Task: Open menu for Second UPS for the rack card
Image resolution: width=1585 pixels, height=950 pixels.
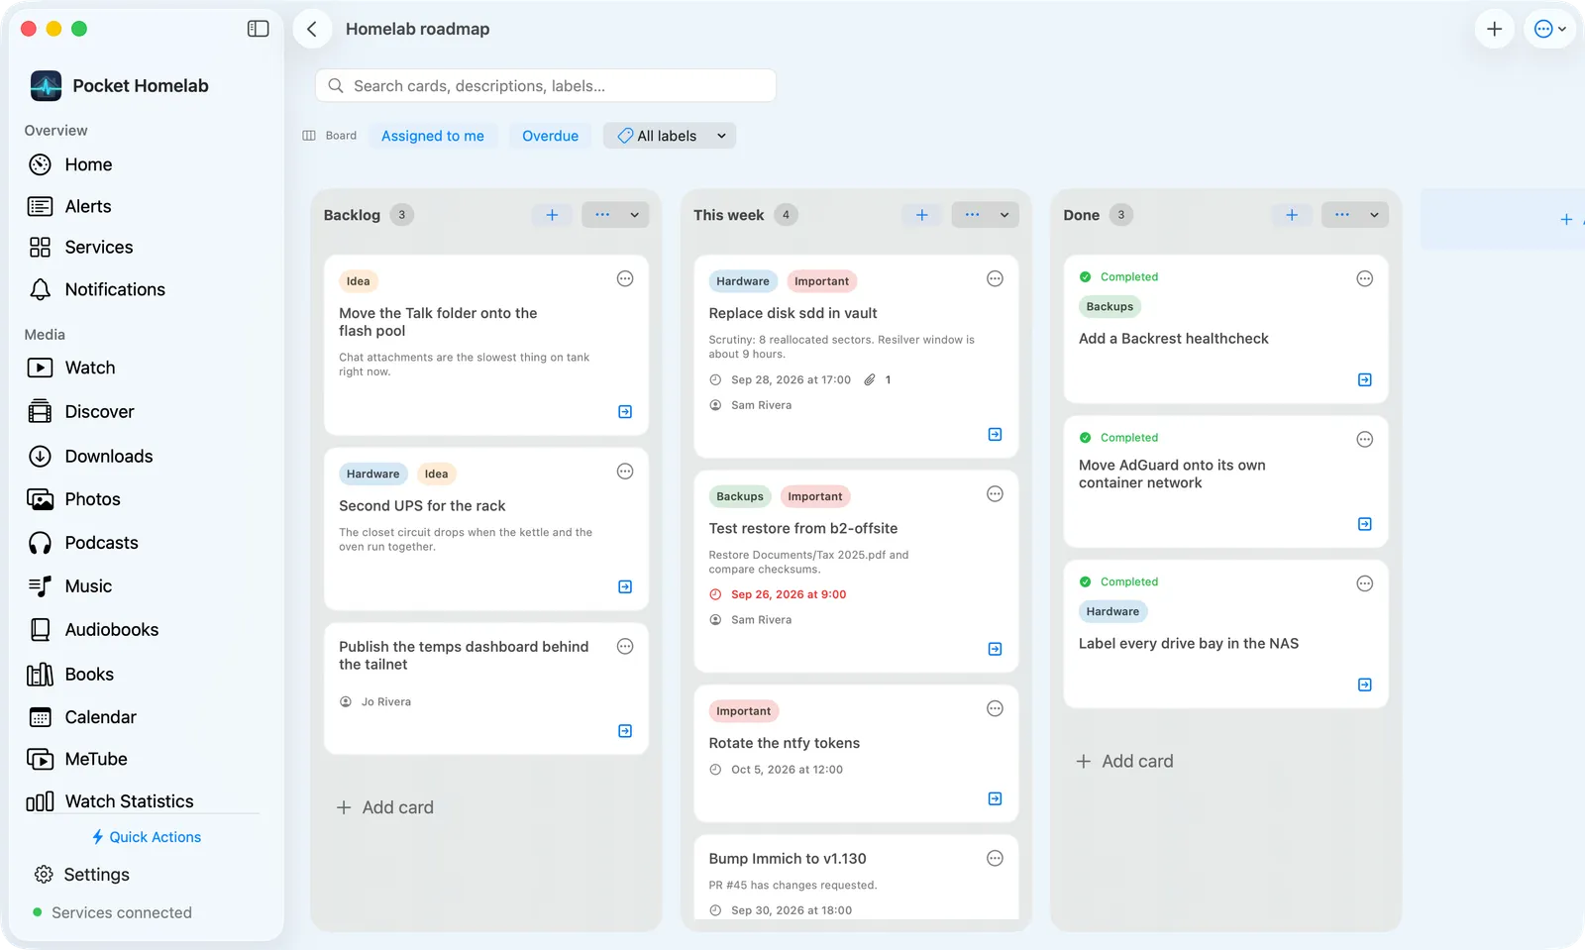Action: click(x=625, y=472)
